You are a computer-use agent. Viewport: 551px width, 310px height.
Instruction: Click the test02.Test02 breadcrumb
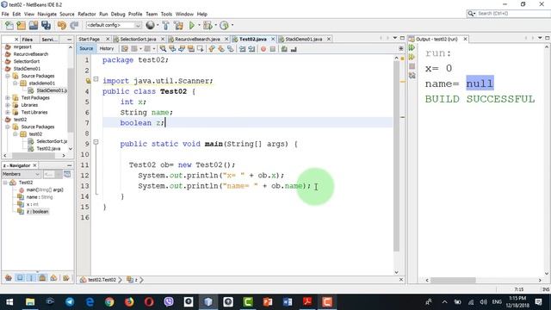click(x=102, y=280)
